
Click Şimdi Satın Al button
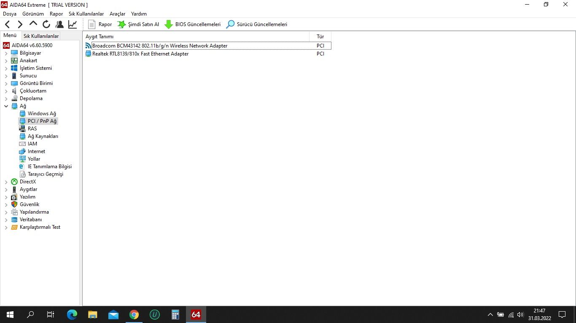138,24
